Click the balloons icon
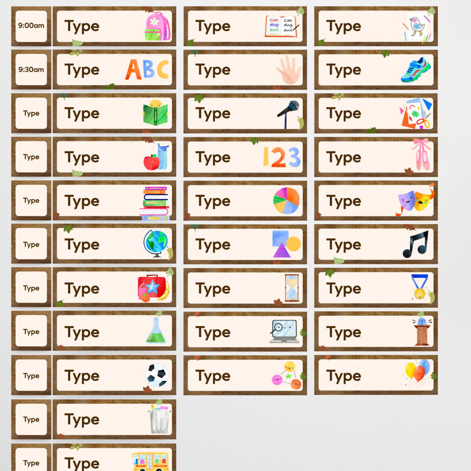Screen dimensions: 471x471 click(x=418, y=373)
